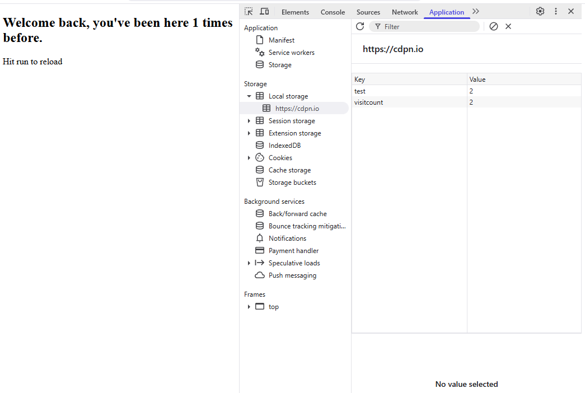Viewport: 585px width, 393px height.
Task: Expand the Session storage tree node
Action: pyautogui.click(x=249, y=121)
